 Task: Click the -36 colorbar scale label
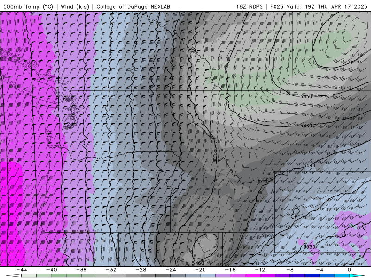pos(81,270)
